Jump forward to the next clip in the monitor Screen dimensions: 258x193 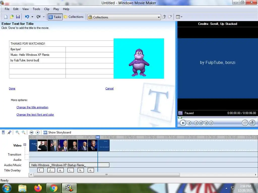211,123
